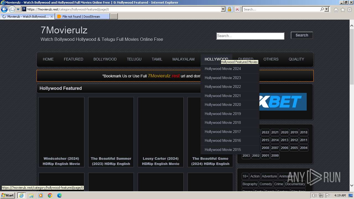Open the TELUGU menu item

(x=134, y=59)
